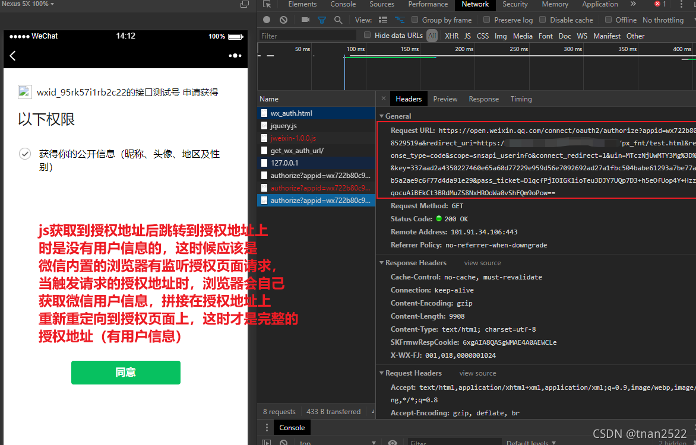Viewport: 696px width, 445px height.
Task: Click the red error count badge
Action: 660,4
